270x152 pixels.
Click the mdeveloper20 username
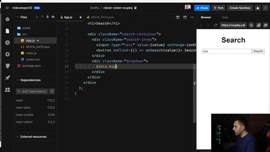coord(22,8)
